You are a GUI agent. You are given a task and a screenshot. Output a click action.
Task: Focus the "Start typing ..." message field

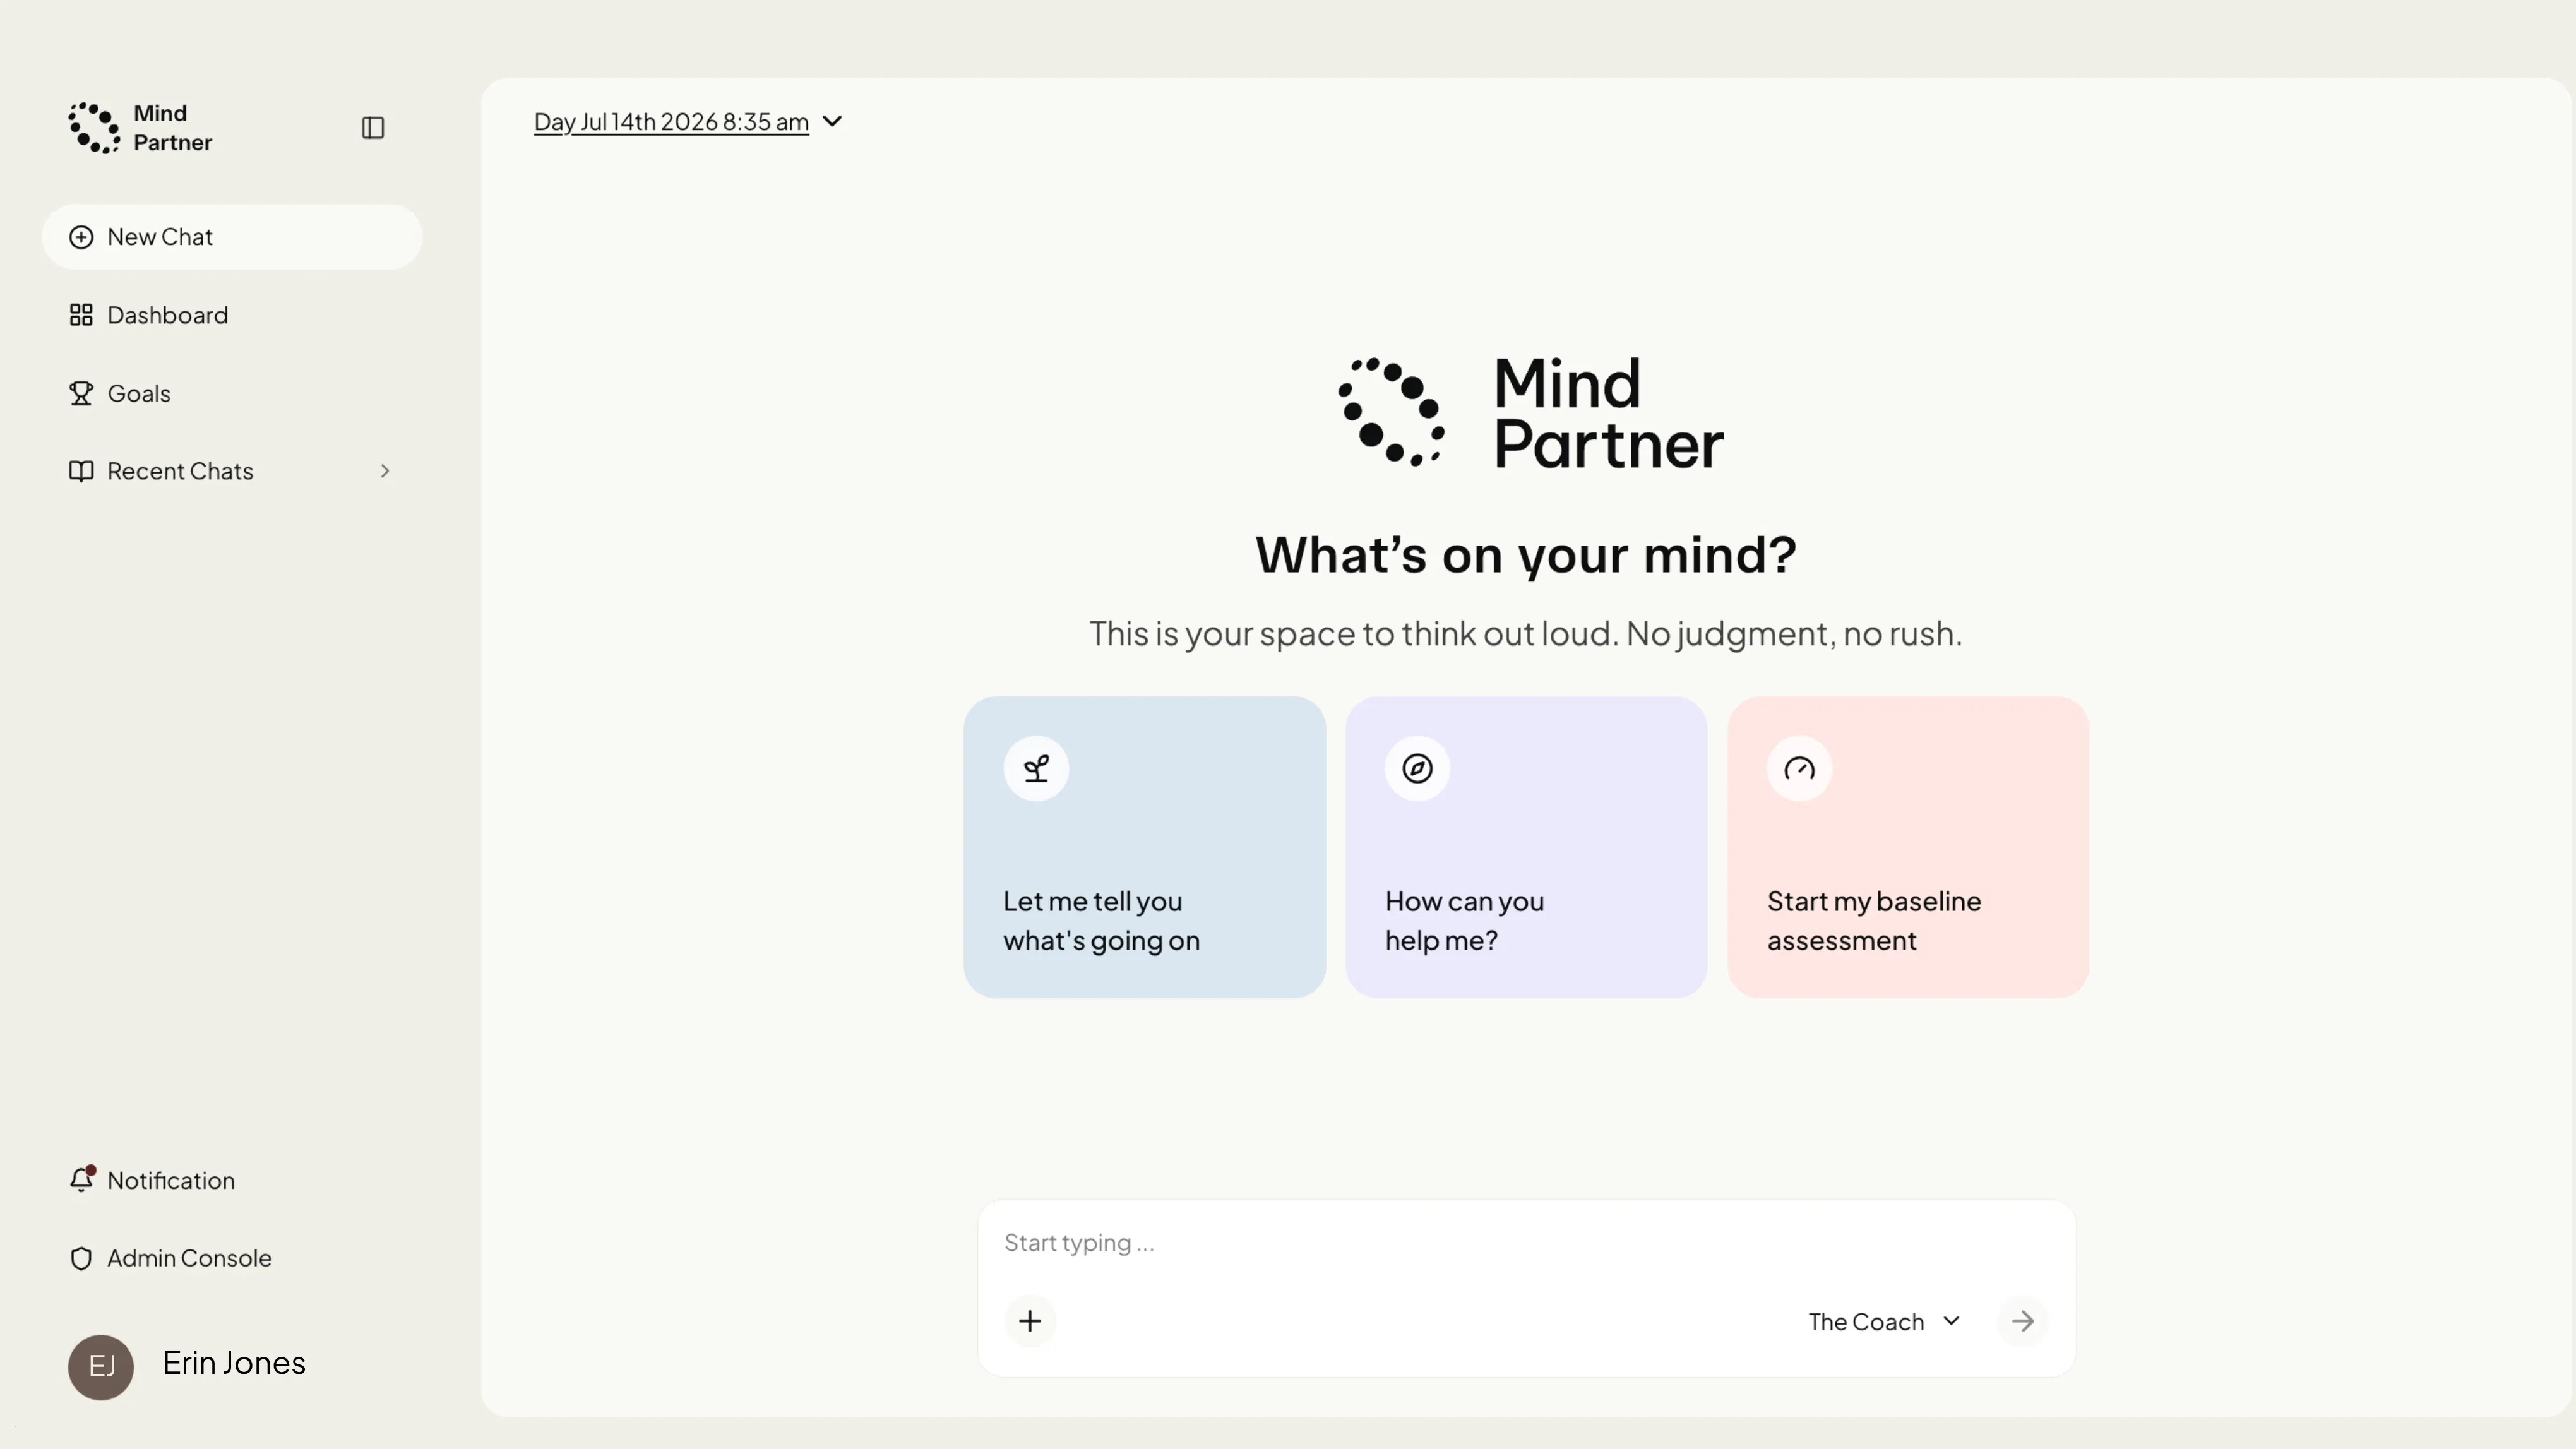[1526, 1243]
